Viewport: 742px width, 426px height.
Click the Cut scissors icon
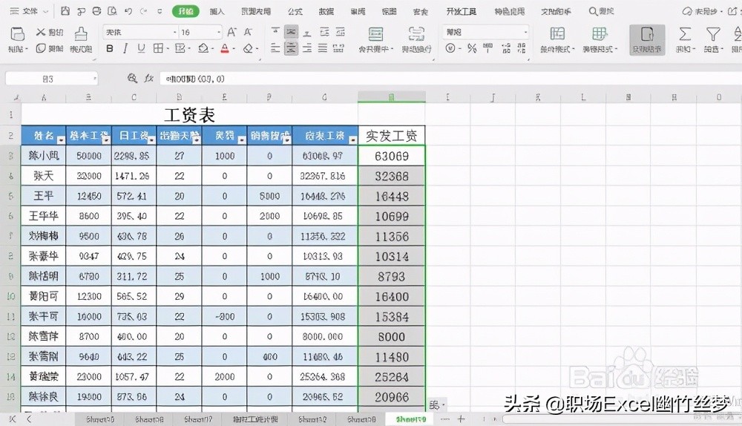click(x=41, y=32)
